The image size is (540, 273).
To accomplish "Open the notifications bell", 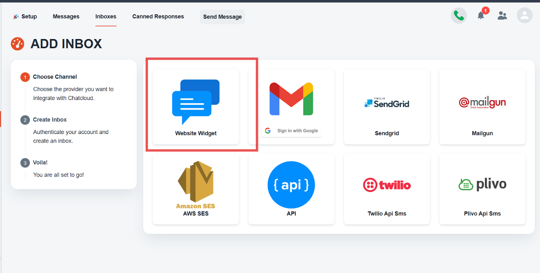I will (x=481, y=15).
